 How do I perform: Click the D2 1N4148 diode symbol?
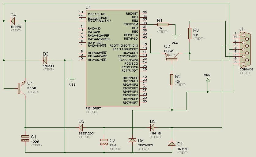[x=152, y=128]
